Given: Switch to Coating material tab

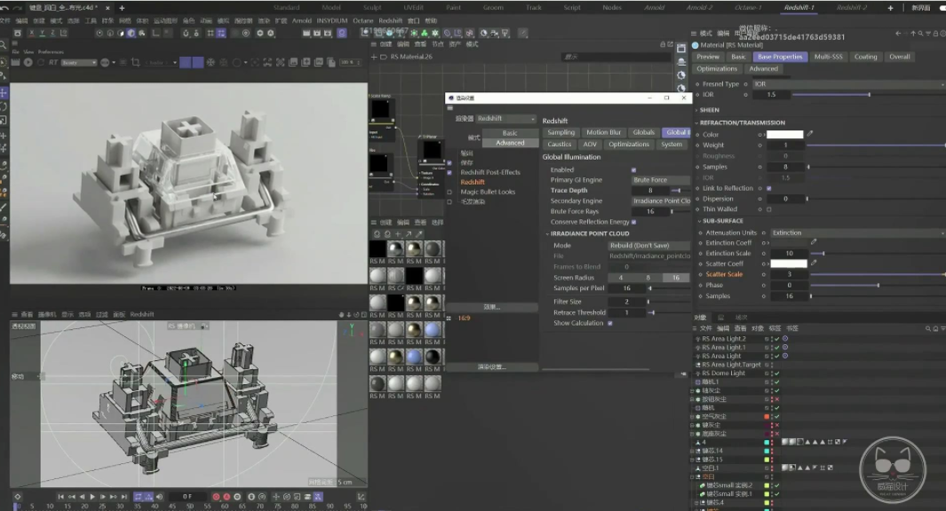Looking at the screenshot, I should [865, 57].
